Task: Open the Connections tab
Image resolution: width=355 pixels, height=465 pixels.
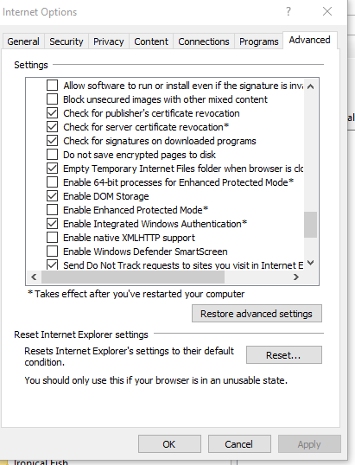Action: point(204,41)
